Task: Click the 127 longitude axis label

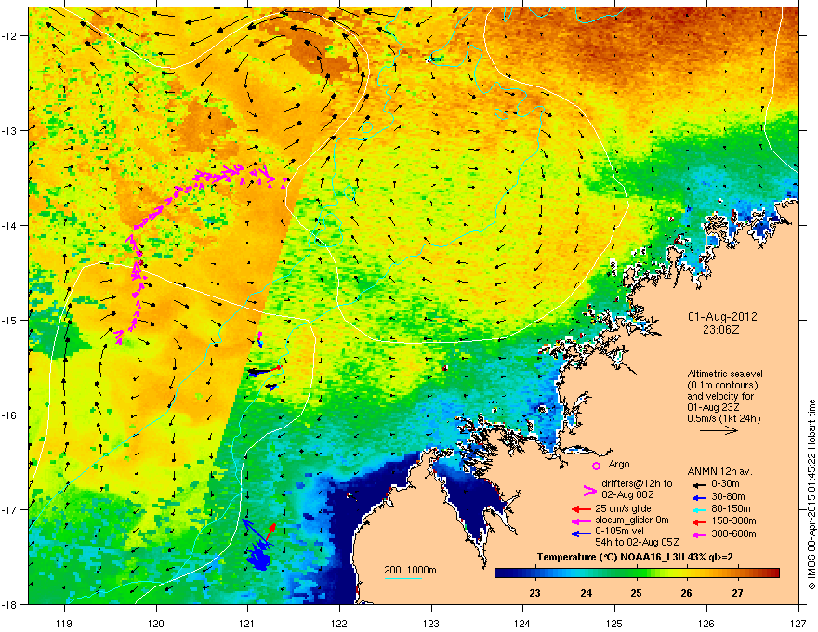Action: (798, 623)
